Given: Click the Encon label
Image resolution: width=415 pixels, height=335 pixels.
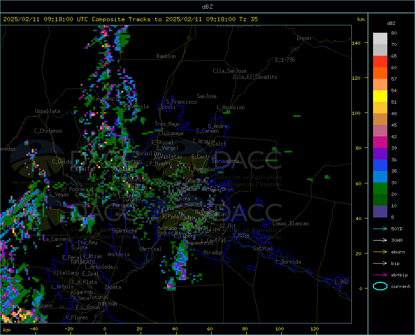Looking at the screenshot, I should point(304,38).
